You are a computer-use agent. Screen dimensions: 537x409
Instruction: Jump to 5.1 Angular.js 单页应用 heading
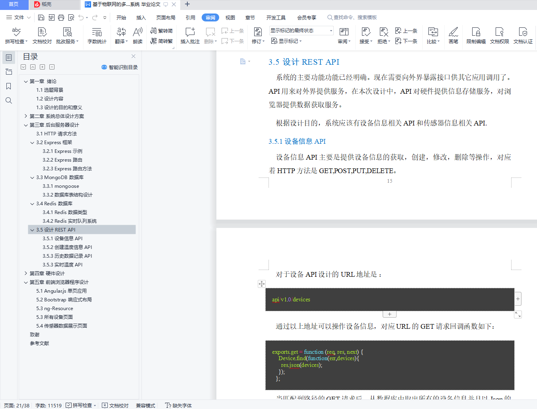pyautogui.click(x=61, y=291)
